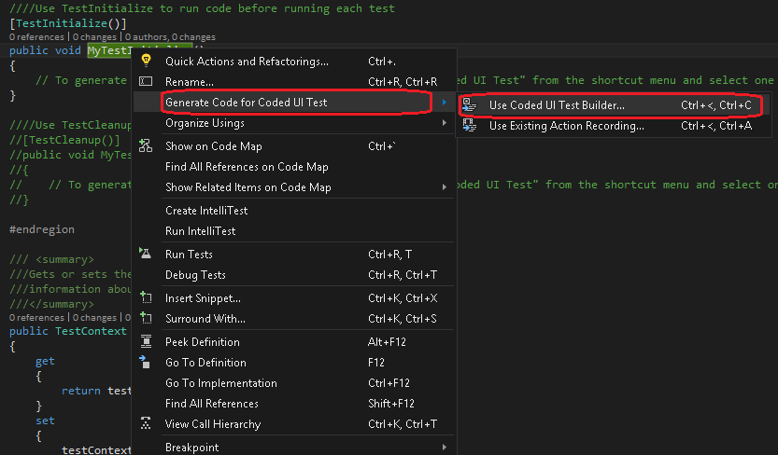The width and height of the screenshot is (778, 455).
Task: Click the Go To Definition icon
Action: (146, 362)
